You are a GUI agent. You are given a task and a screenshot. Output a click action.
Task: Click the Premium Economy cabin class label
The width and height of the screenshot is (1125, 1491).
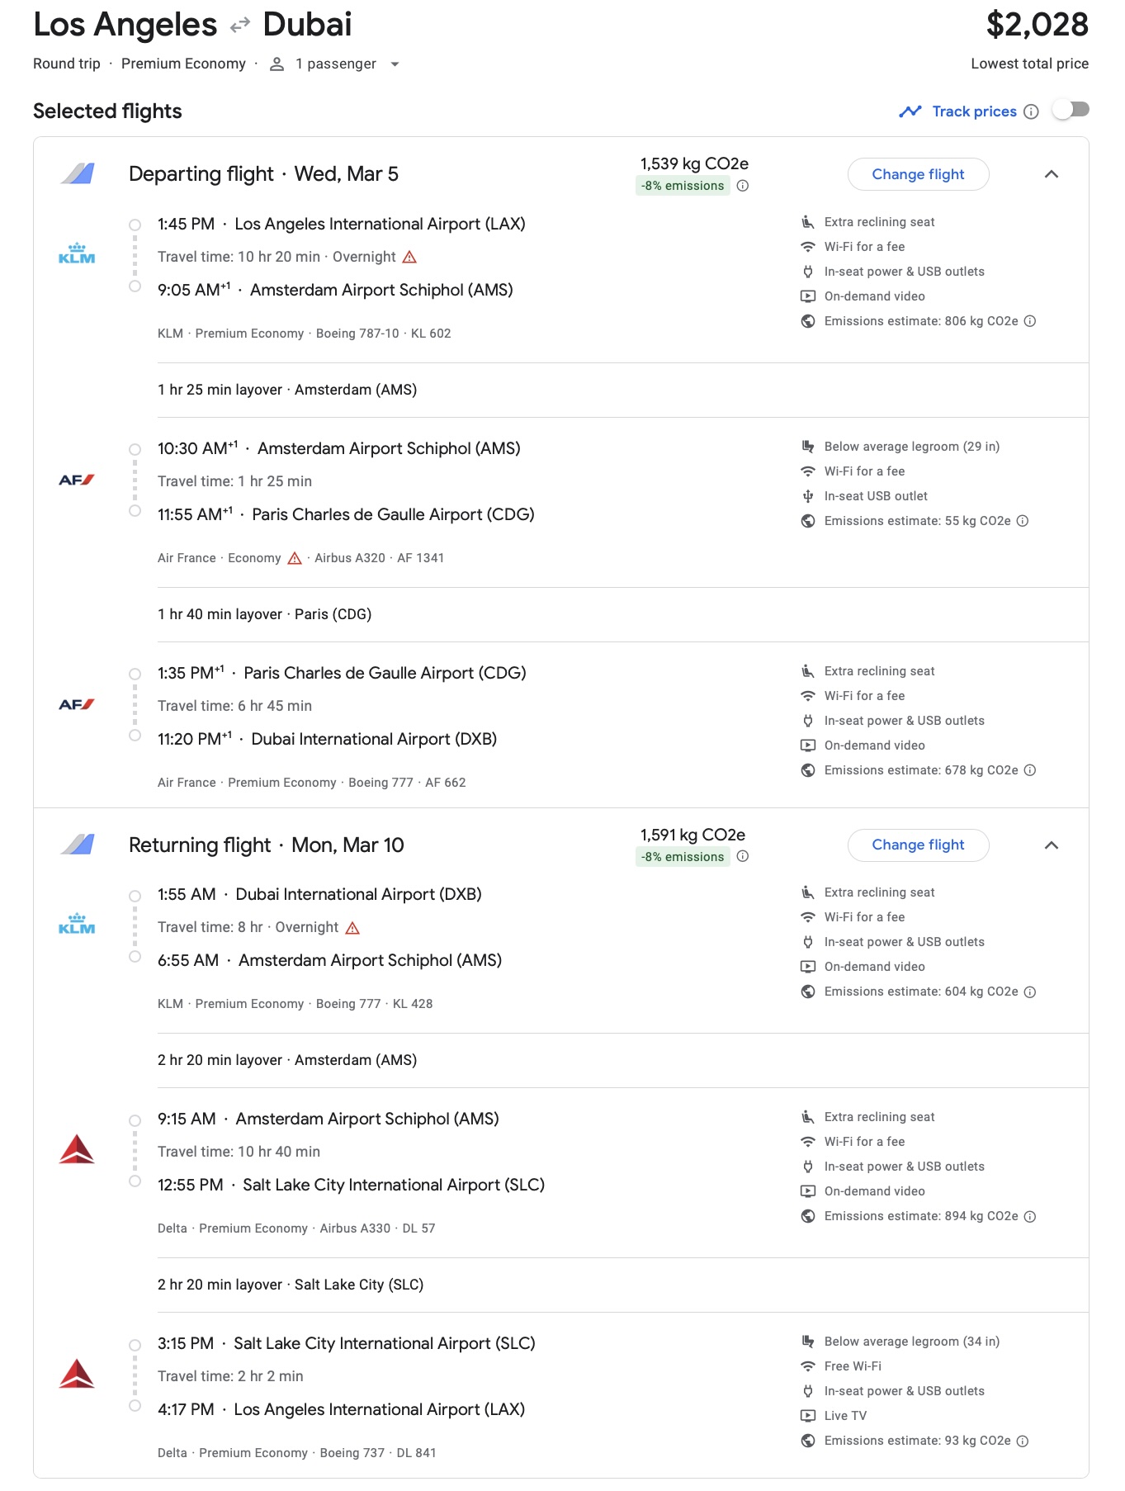pos(183,64)
